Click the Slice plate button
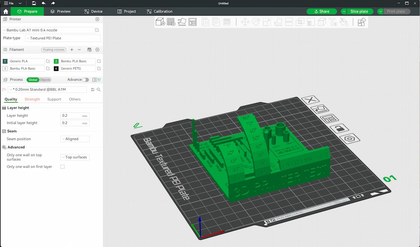 (360, 11)
